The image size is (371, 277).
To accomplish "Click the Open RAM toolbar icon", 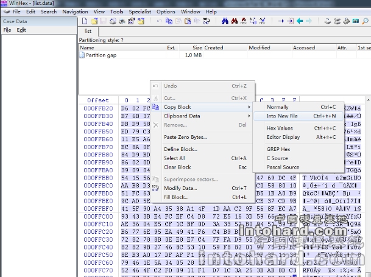I will point(346,21).
